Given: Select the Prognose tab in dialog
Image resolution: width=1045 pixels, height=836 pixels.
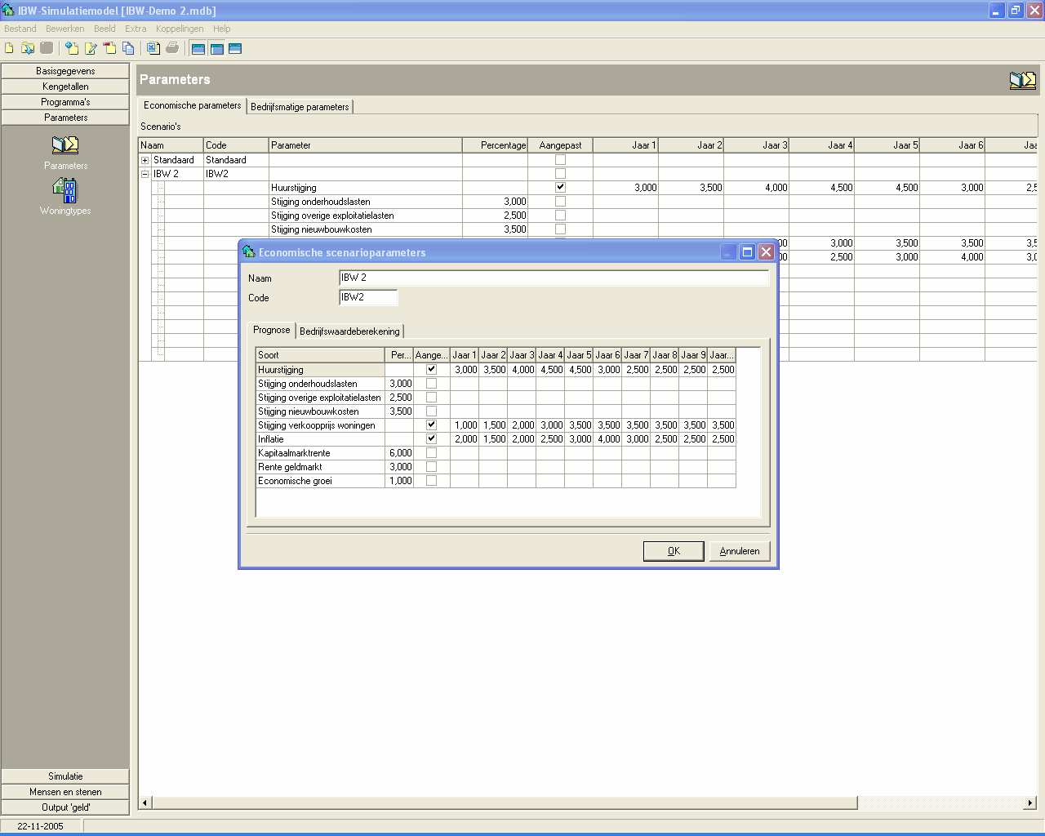Looking at the screenshot, I should 271,330.
